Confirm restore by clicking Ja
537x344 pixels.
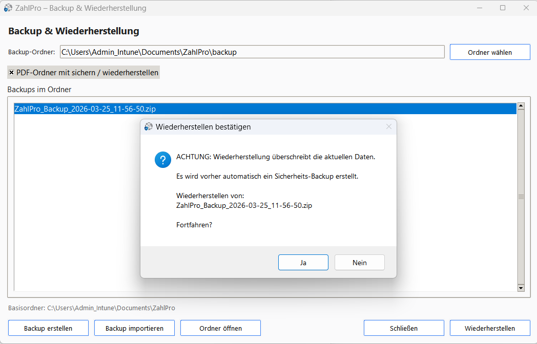click(303, 262)
